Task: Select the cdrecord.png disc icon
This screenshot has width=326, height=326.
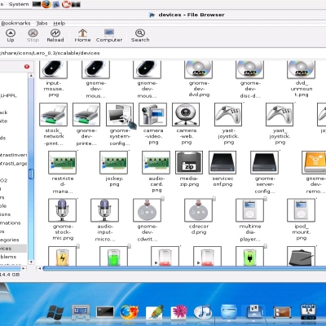Action: 198,210
